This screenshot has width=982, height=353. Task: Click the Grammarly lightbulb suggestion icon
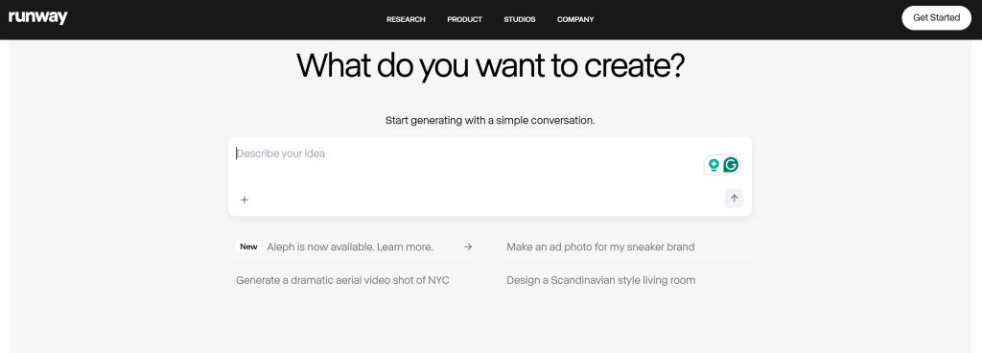[x=713, y=165]
